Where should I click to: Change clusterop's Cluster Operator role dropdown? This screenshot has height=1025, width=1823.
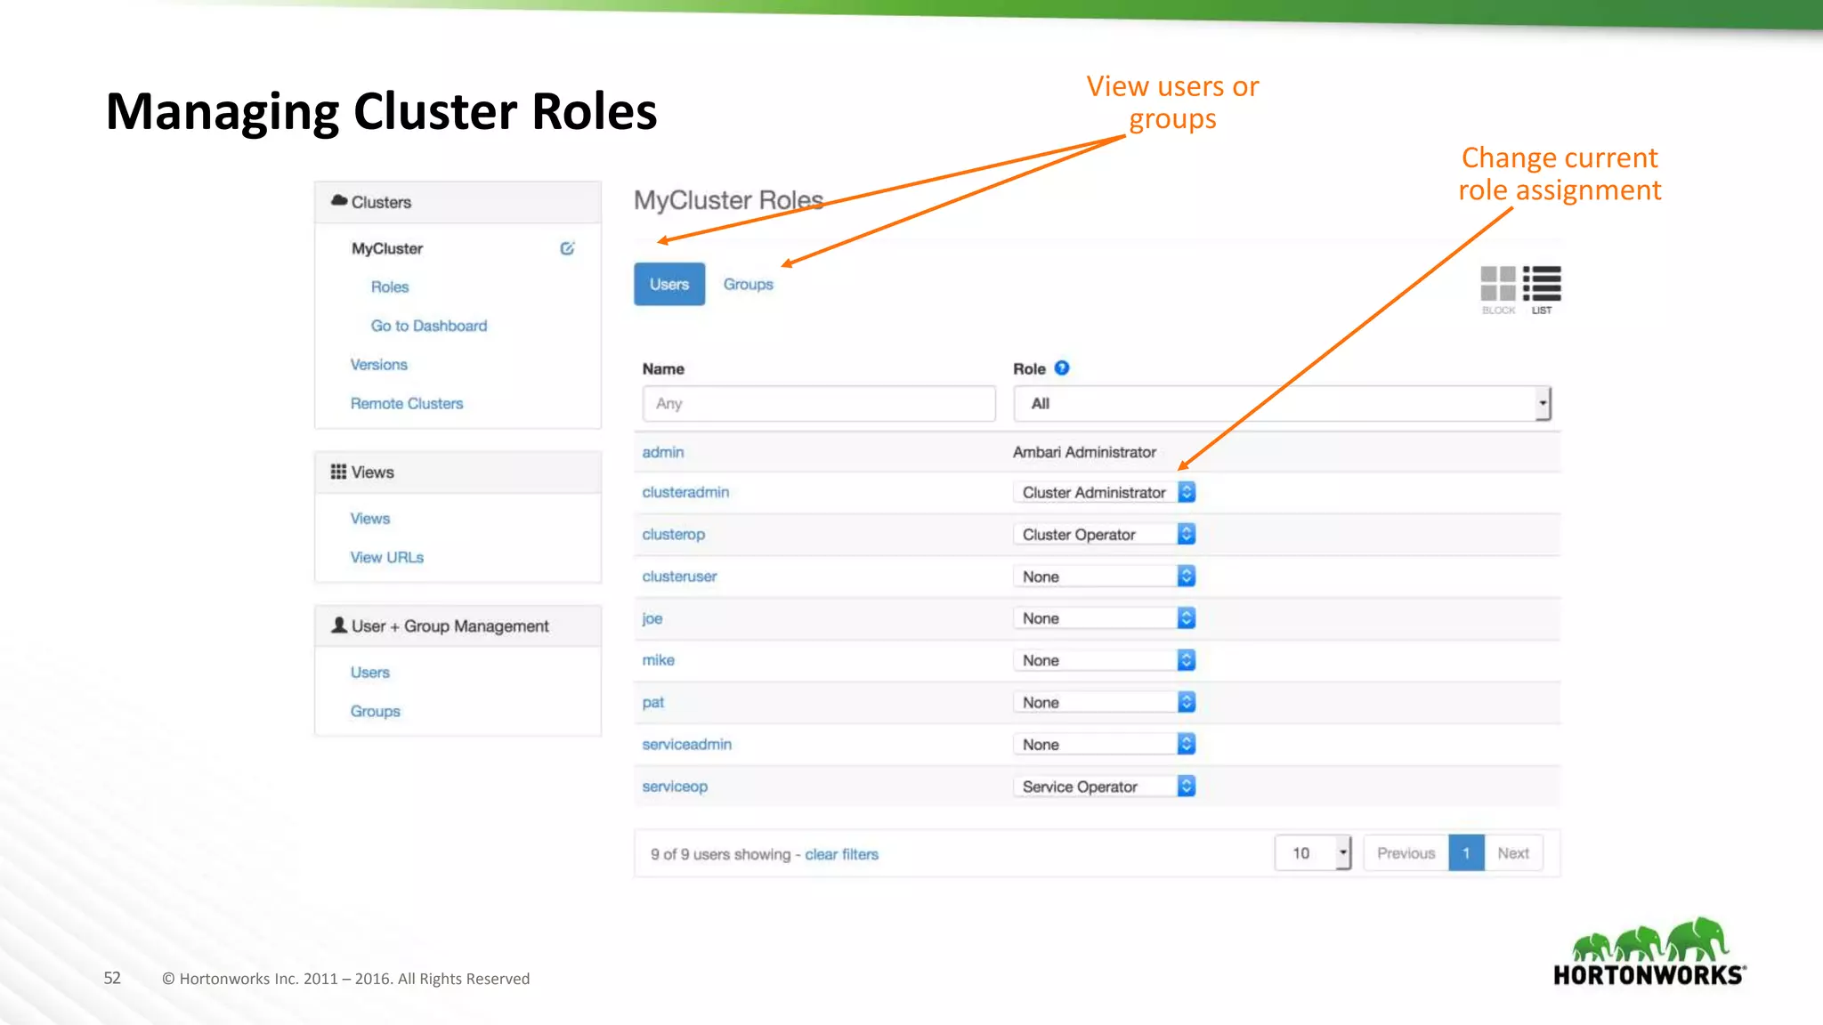pos(1104,534)
